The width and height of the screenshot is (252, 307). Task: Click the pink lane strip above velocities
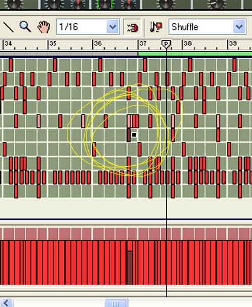pos(126,234)
